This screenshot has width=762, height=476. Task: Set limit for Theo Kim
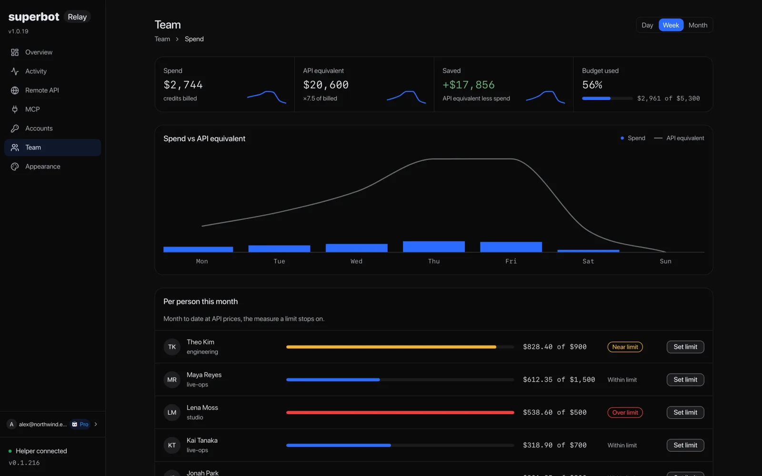[x=685, y=347]
